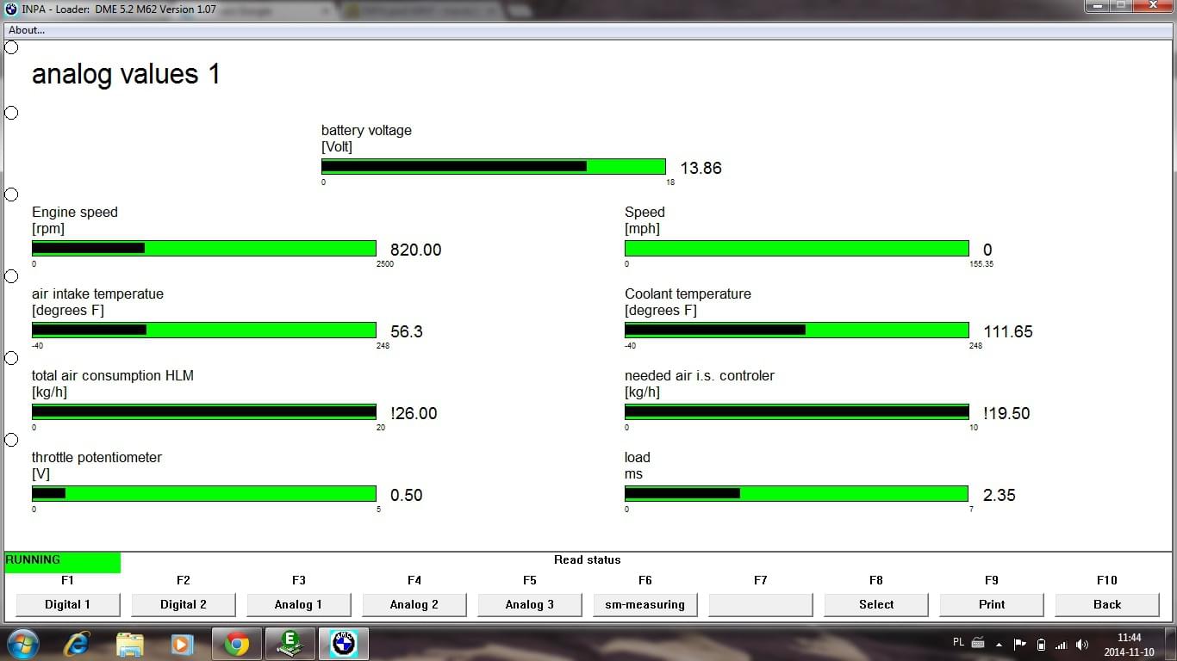The height and width of the screenshot is (661, 1177).
Task: Click the volume speaker icon in the tray
Action: 1082,644
